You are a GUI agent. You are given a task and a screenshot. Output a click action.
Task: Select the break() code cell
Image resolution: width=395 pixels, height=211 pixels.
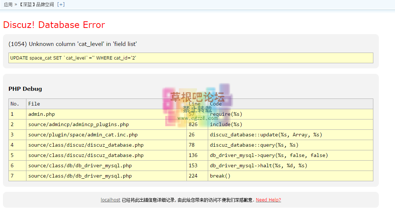pyautogui.click(x=290, y=176)
